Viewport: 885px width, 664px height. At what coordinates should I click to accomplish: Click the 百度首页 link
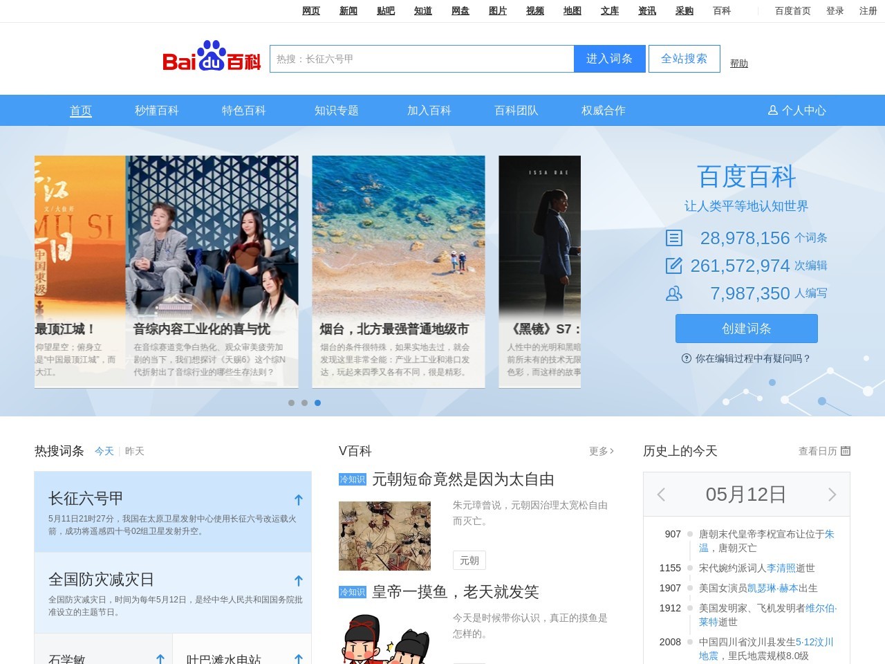[x=793, y=11]
